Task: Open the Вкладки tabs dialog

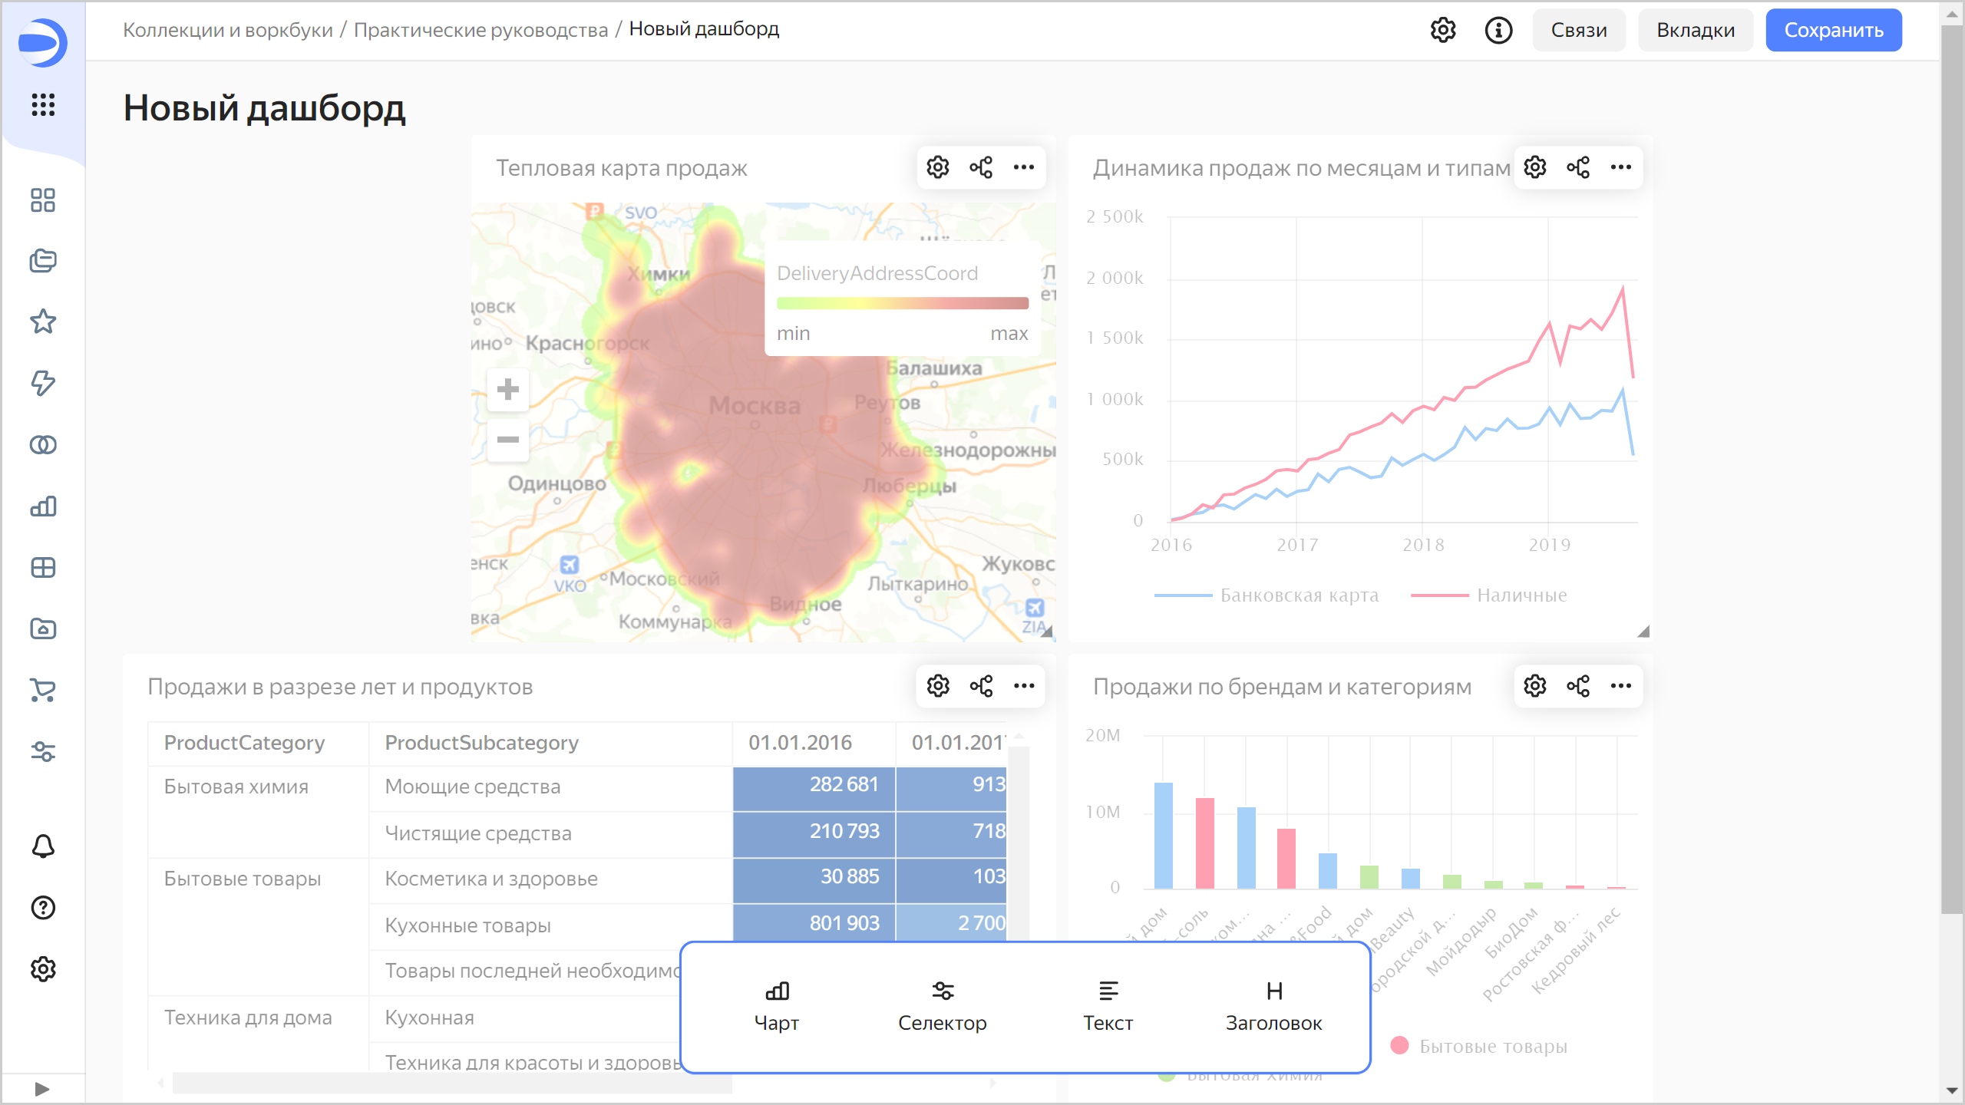Action: click(1695, 31)
